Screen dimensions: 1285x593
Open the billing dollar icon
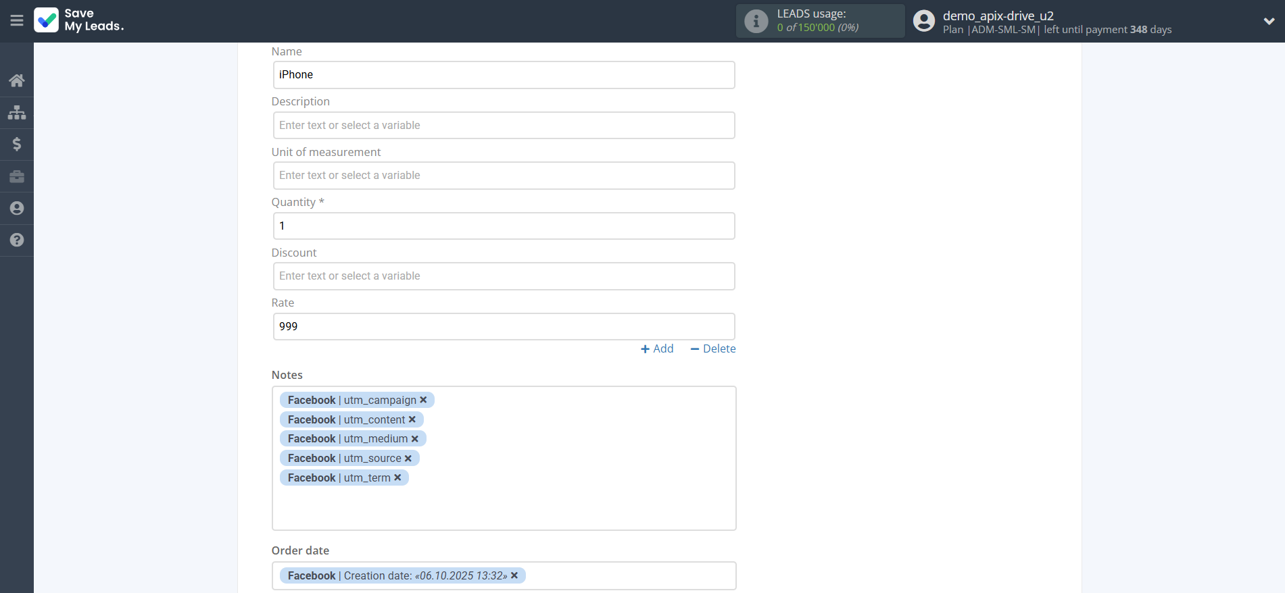pos(17,144)
